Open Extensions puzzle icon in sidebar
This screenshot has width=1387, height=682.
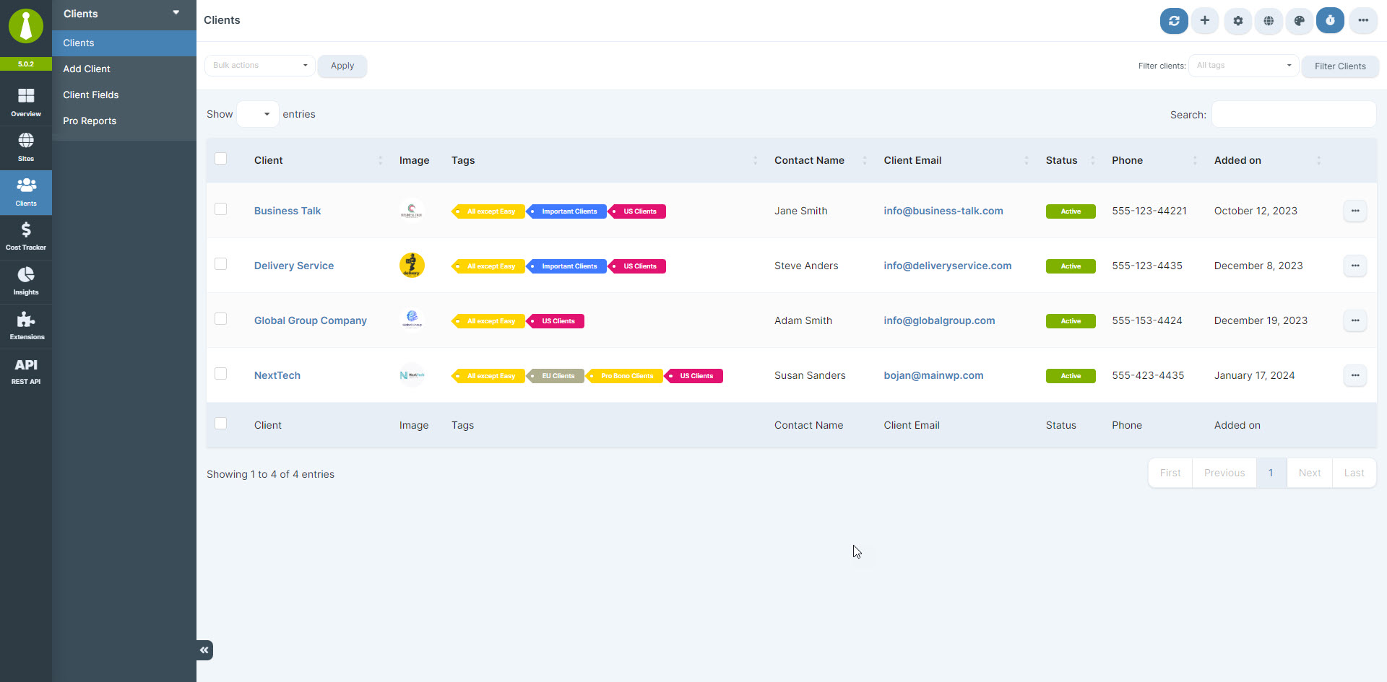pos(26,326)
